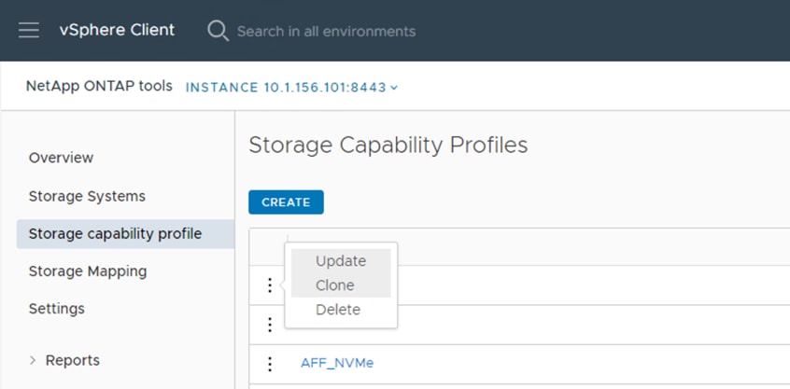The width and height of the screenshot is (790, 389).
Task: Open the AFF_NVMe profile link
Action: click(337, 364)
